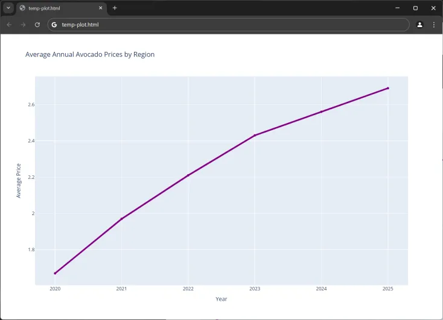This screenshot has height=320, width=443.
Task: Select the temp-plot.html tab
Action: click(62, 8)
